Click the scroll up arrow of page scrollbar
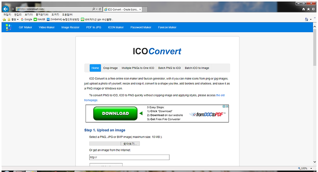The width and height of the screenshot is (318, 172). pyautogui.click(x=315, y=27)
